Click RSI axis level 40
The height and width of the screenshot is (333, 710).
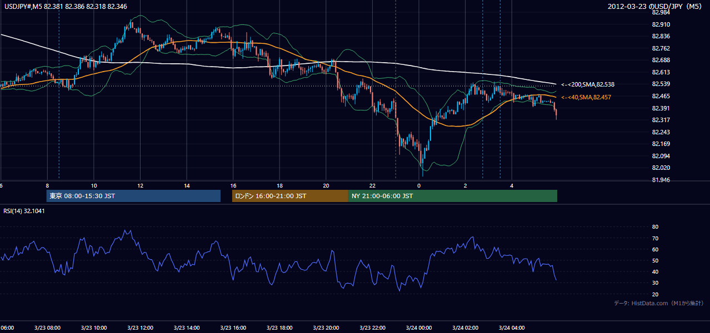click(x=655, y=271)
